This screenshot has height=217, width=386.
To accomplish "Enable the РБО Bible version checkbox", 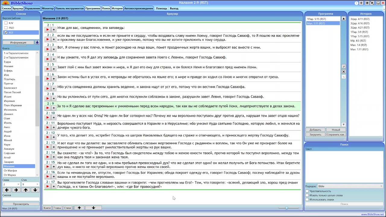I will pos(6,28).
